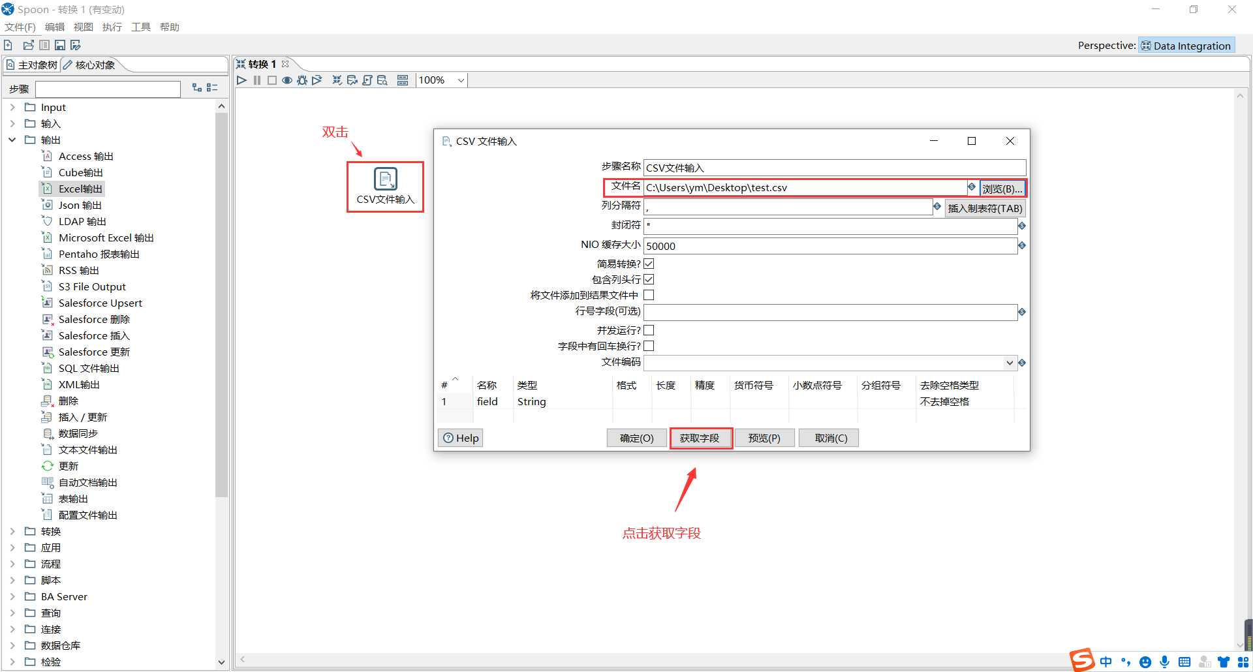The image size is (1253, 672).
Task: Click the 获取字段 button
Action: click(700, 438)
